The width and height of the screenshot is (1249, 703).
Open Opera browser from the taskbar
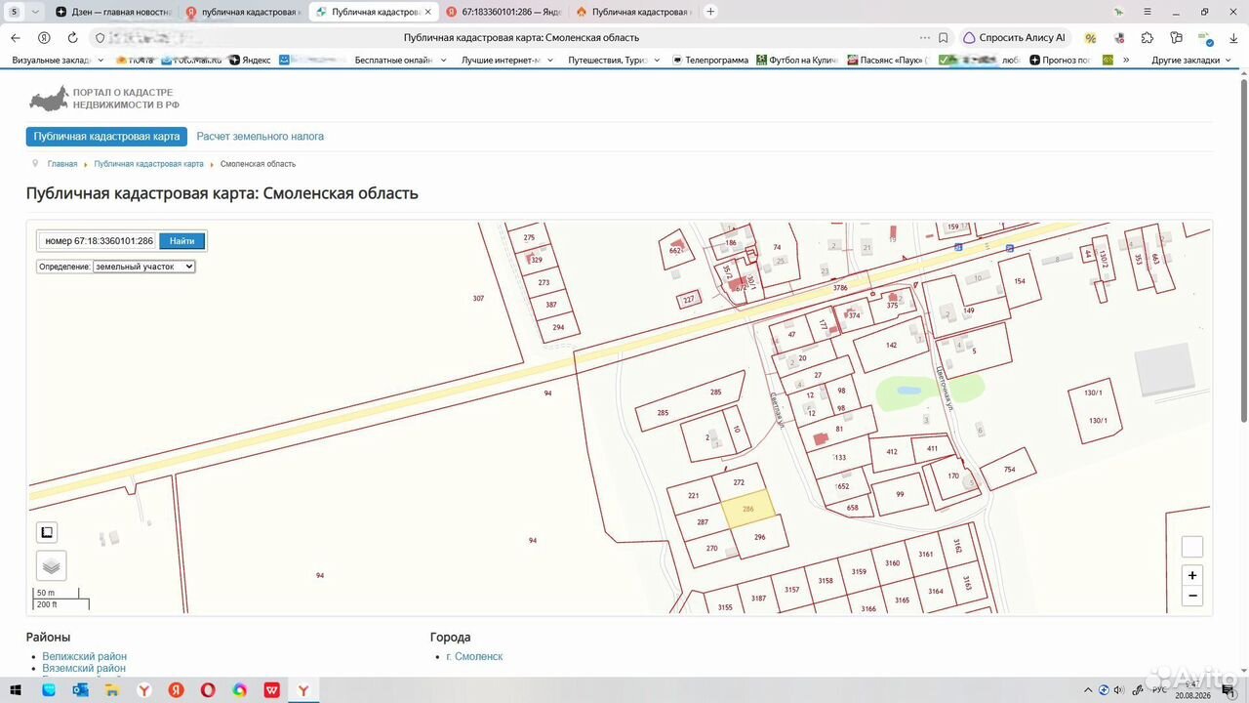click(208, 690)
